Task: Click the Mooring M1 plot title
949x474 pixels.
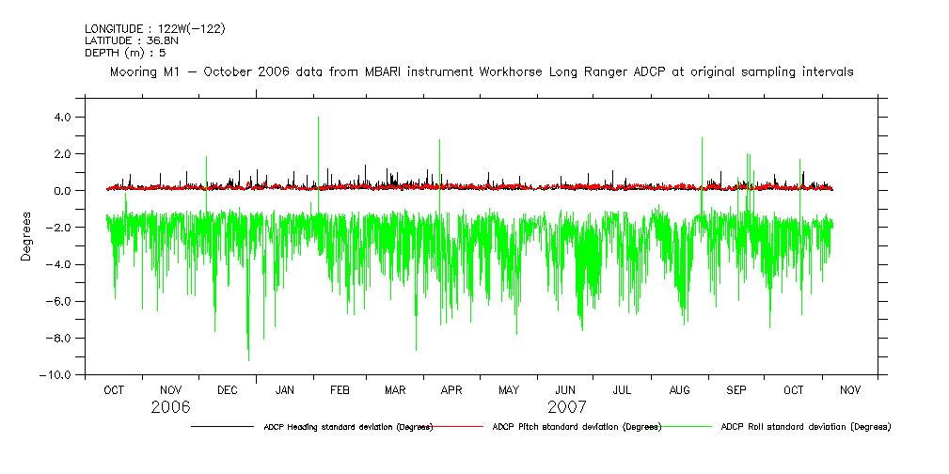Action: click(x=482, y=72)
